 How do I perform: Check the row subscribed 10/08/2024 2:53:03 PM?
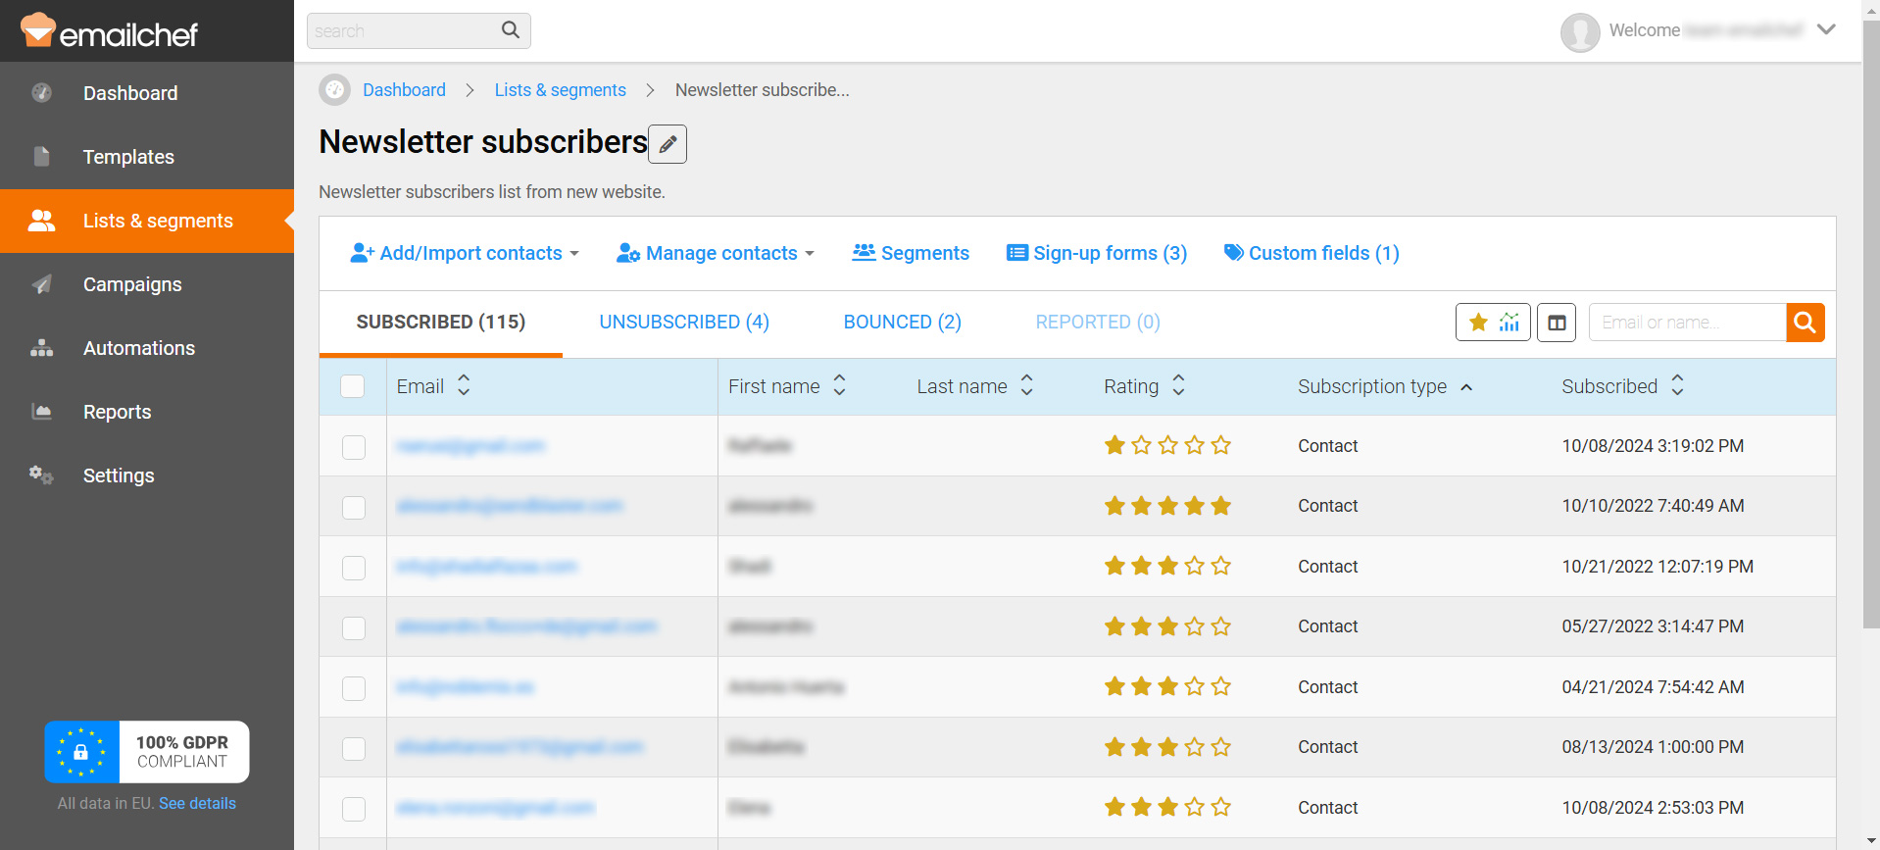tap(354, 809)
